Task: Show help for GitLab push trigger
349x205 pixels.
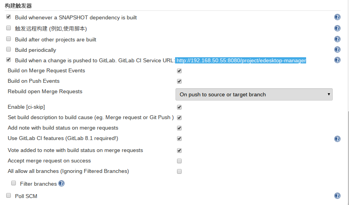Action: tap(337, 60)
